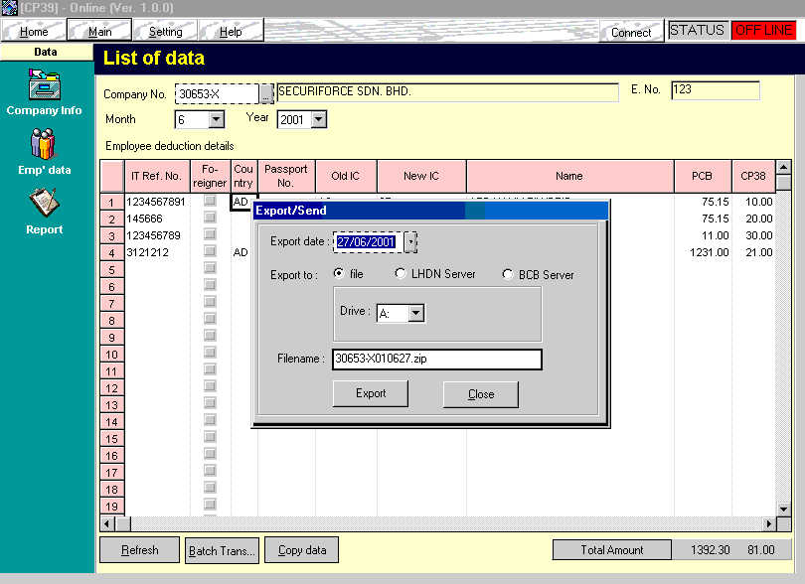This screenshot has width=805, height=584.
Task: Click the Company No. browse button
Action: (x=266, y=93)
